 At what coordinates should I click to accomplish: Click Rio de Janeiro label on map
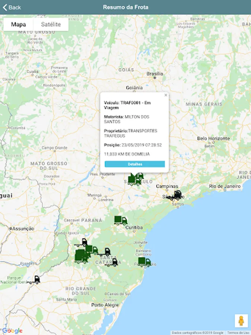pos(225,186)
